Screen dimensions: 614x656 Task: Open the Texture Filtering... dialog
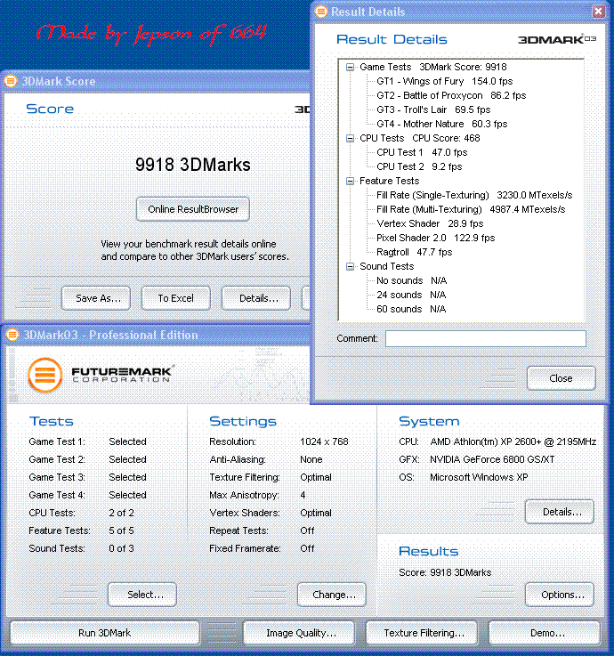(x=422, y=633)
